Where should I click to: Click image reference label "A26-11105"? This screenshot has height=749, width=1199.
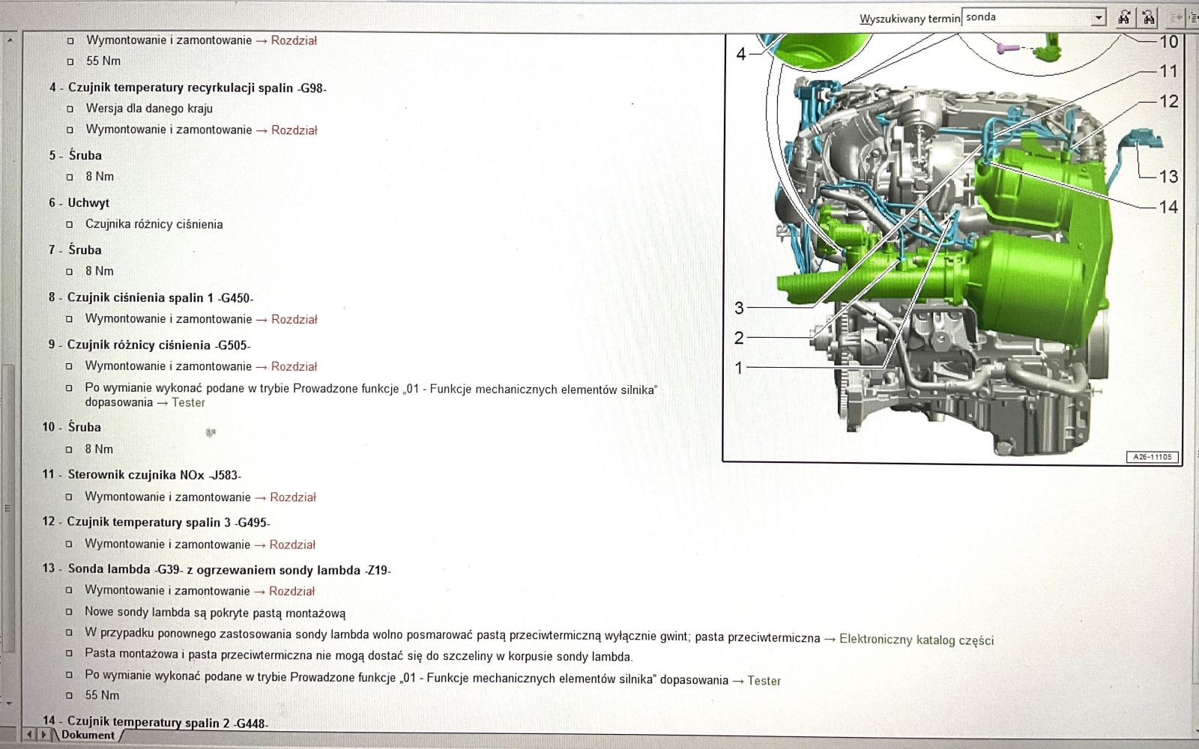1152,457
